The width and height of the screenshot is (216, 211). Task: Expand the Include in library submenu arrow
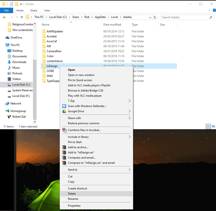tap(129, 137)
